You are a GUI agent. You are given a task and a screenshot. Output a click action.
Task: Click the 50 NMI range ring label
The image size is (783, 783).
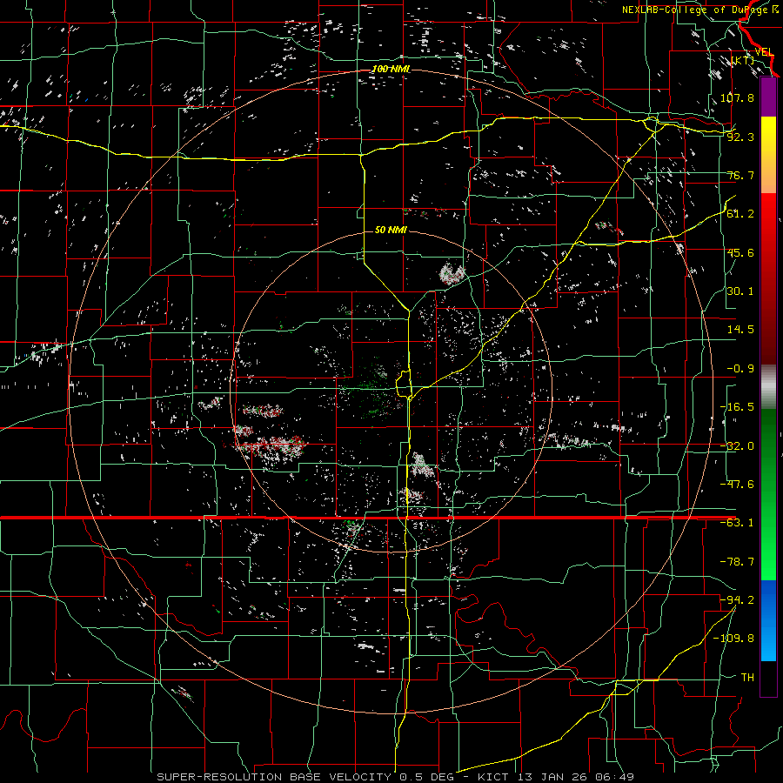(x=391, y=230)
